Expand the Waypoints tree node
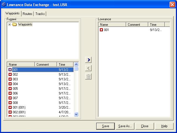Image resolution: width=177 pixels, height=133 pixels. (x=10, y=24)
